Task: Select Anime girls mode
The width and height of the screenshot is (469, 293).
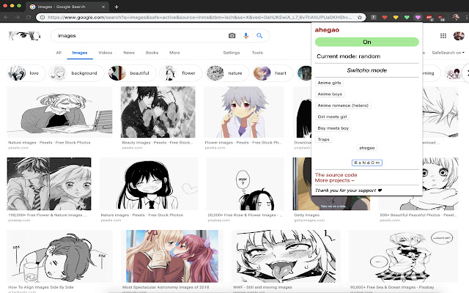Action: pos(329,83)
